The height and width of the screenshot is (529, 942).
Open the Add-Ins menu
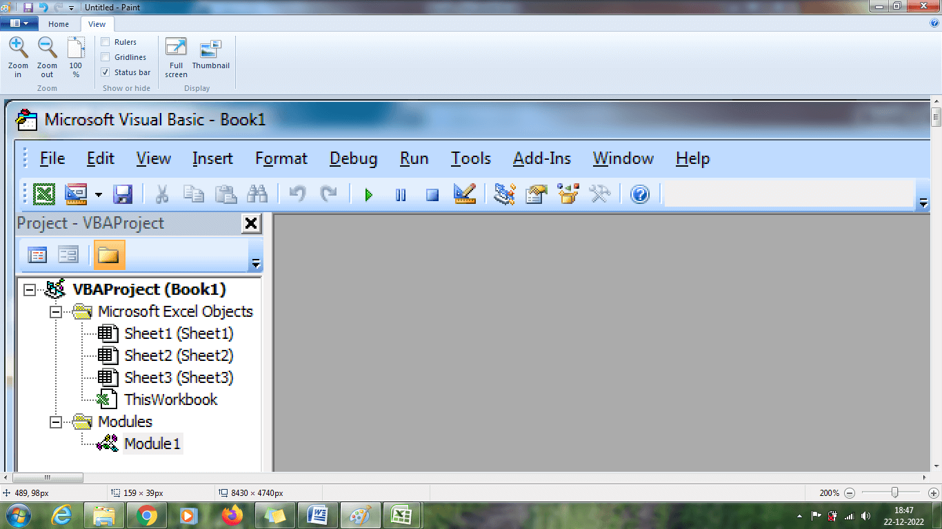(542, 158)
